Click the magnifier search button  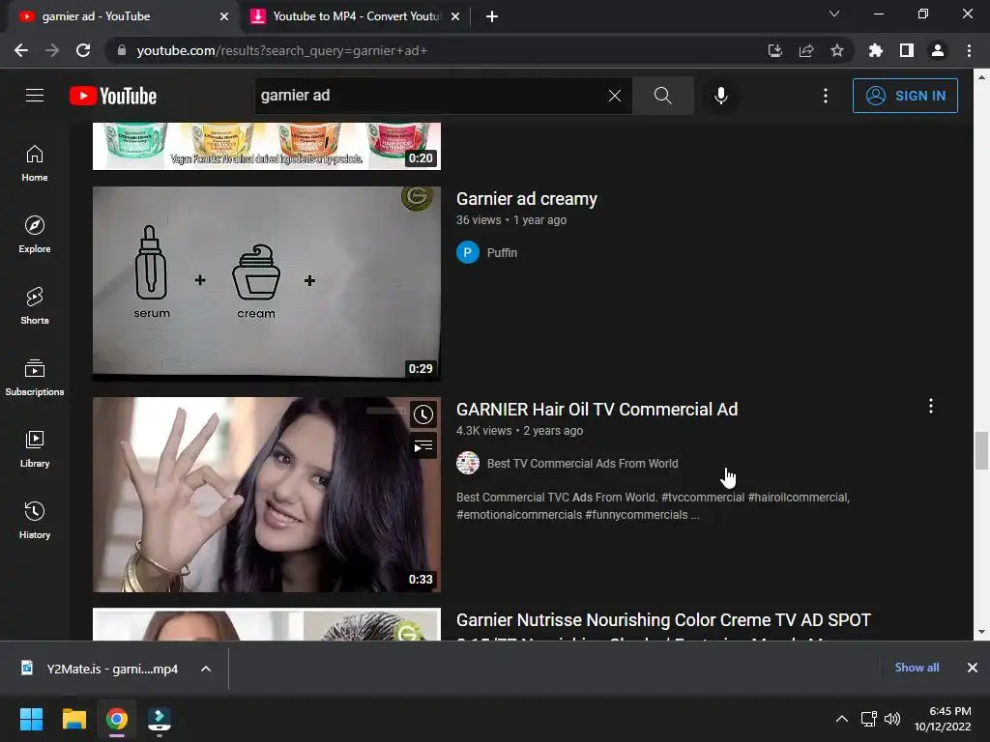click(663, 96)
